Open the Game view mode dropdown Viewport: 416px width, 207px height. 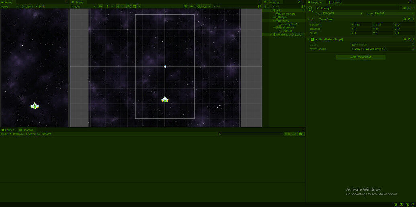10,6
